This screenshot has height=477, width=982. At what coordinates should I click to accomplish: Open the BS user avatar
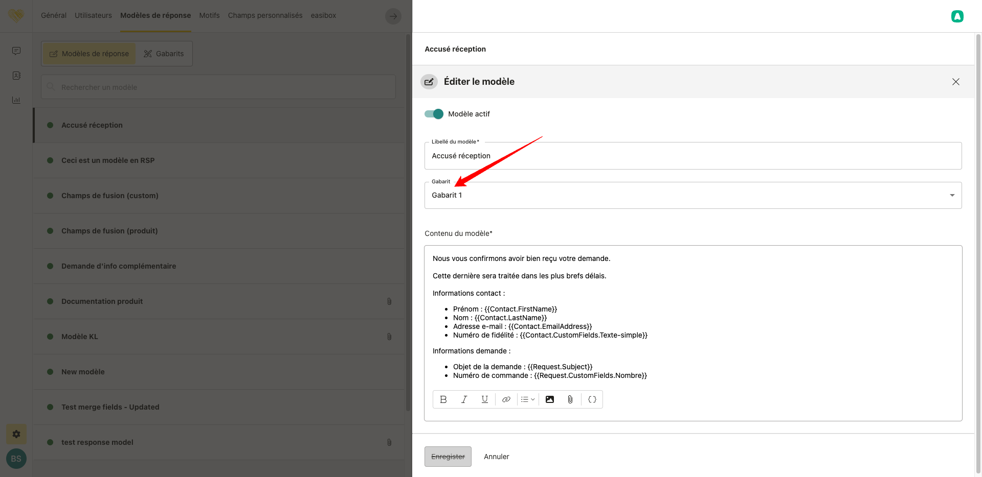point(16,459)
